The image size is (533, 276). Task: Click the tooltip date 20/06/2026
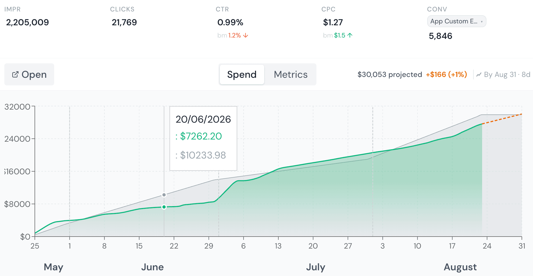click(x=203, y=119)
